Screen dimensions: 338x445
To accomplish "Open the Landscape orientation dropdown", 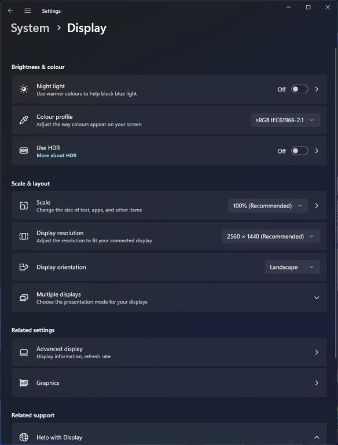I will [292, 267].
